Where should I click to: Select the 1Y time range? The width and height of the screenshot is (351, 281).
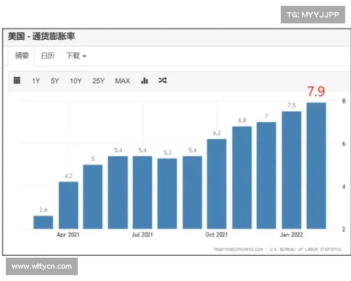coord(36,81)
